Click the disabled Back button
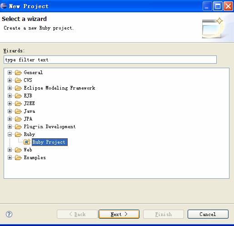This screenshot has height=226, width=234. coord(77,214)
